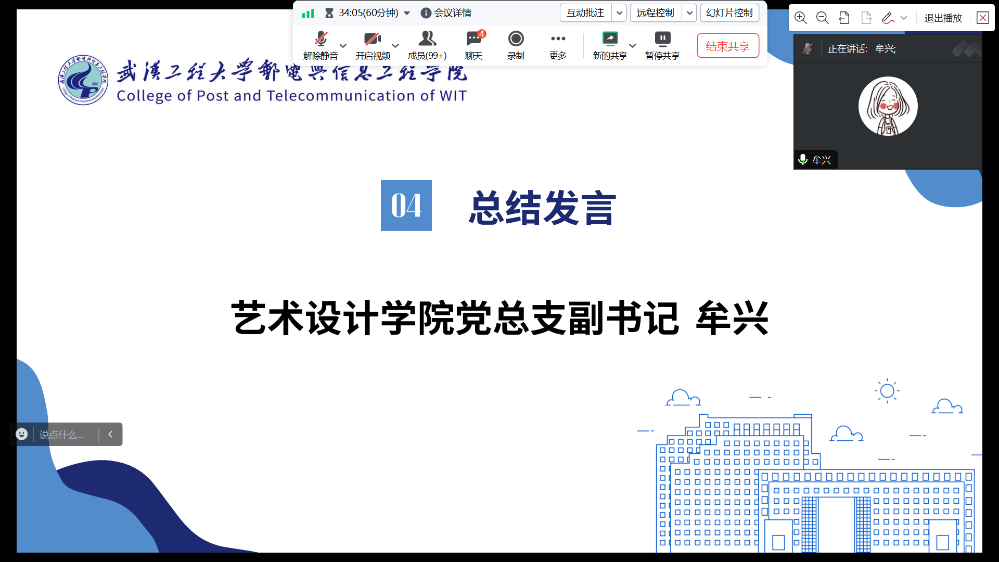Click the red 结束共享 button

727,46
